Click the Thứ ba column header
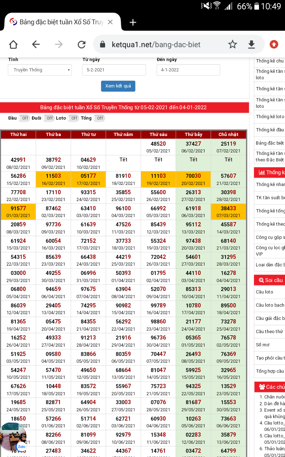 [x=53, y=134]
